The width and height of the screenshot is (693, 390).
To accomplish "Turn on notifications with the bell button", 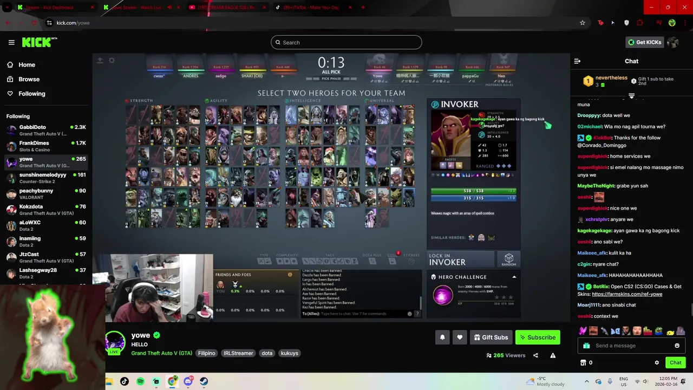I will pos(442,337).
